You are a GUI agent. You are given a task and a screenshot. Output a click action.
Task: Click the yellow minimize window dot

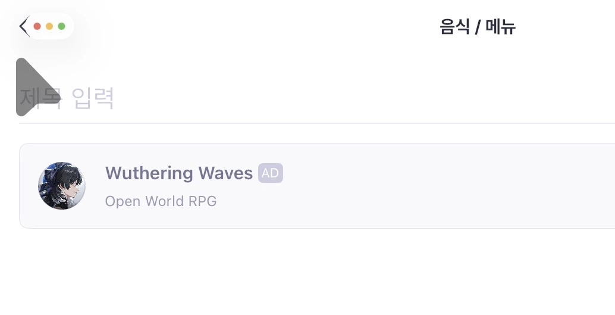point(49,26)
